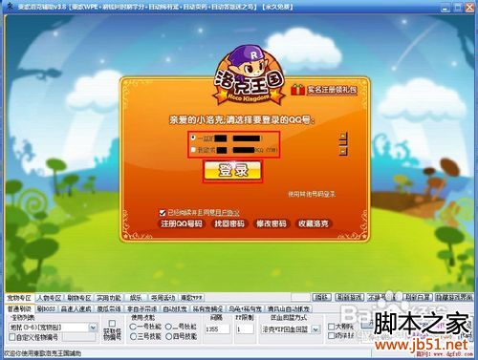Switch to the 娱乐 tab
The height and width of the screenshot is (360, 478).
click(x=136, y=298)
